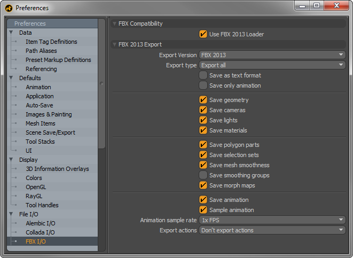Collapse the Defaults tree category
Image resolution: width=353 pixels, height=258 pixels.
[x=11, y=78]
